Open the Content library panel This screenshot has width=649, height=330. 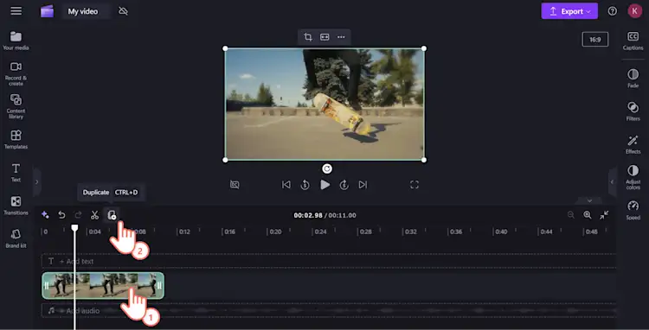pos(16,106)
